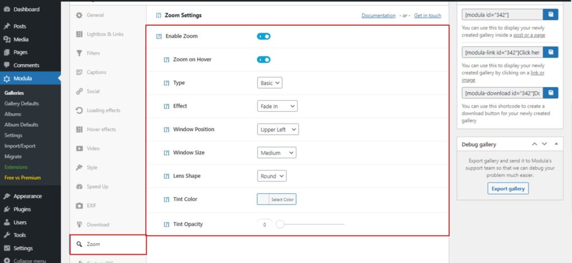
Task: Open the Documentation link
Action: point(378,16)
